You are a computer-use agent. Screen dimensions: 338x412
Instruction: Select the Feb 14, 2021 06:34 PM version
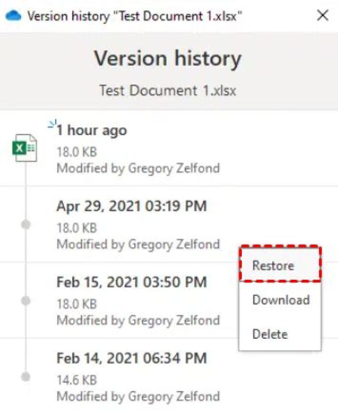pyautogui.click(x=169, y=375)
